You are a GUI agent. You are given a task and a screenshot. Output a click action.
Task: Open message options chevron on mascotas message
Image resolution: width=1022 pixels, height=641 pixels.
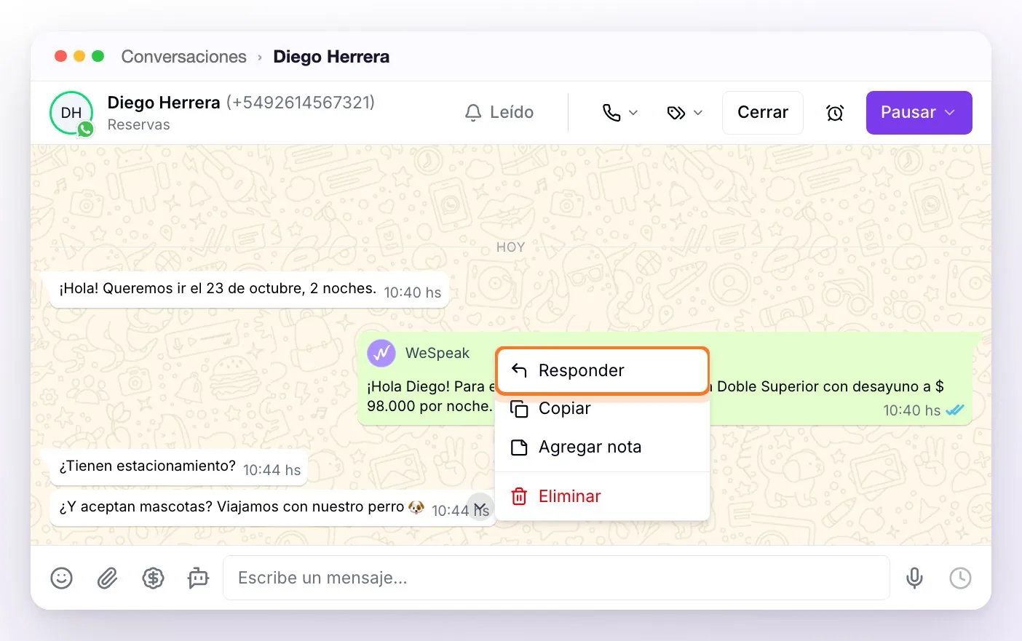coord(480,507)
